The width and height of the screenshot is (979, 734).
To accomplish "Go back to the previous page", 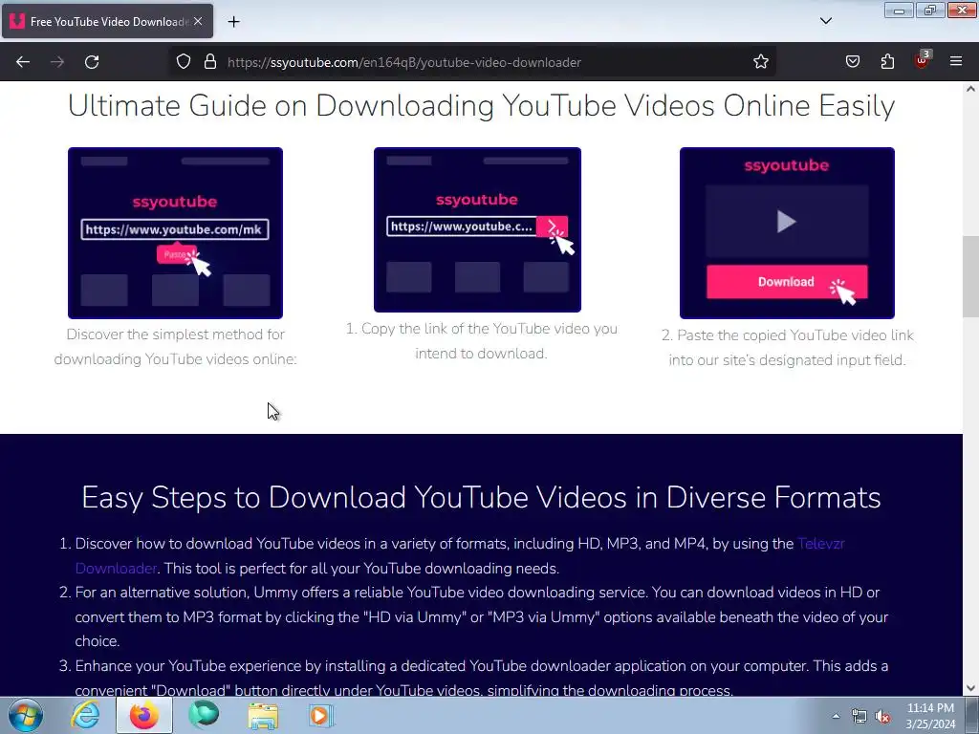I will click(x=23, y=62).
